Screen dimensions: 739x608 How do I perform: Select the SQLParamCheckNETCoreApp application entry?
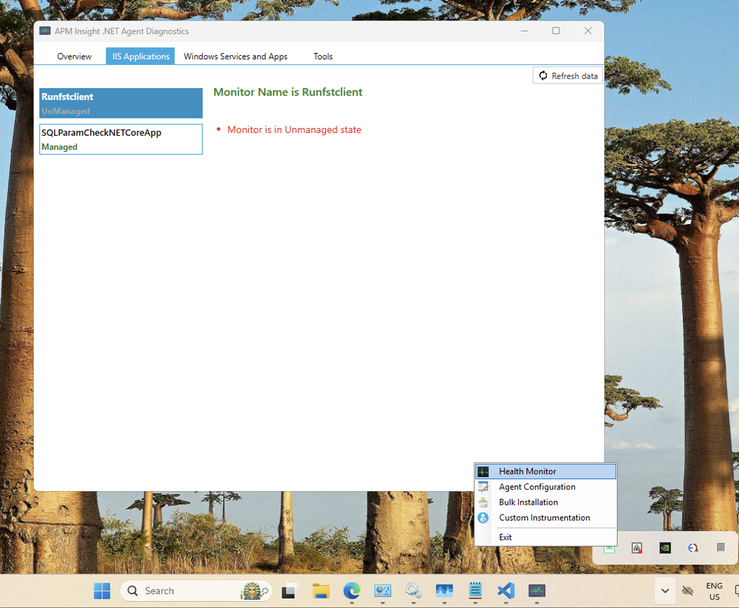(121, 139)
